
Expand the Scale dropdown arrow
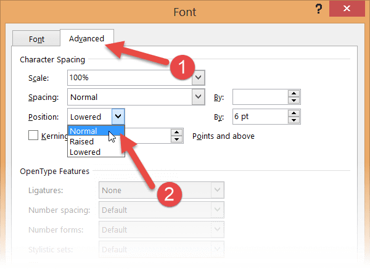pos(198,78)
